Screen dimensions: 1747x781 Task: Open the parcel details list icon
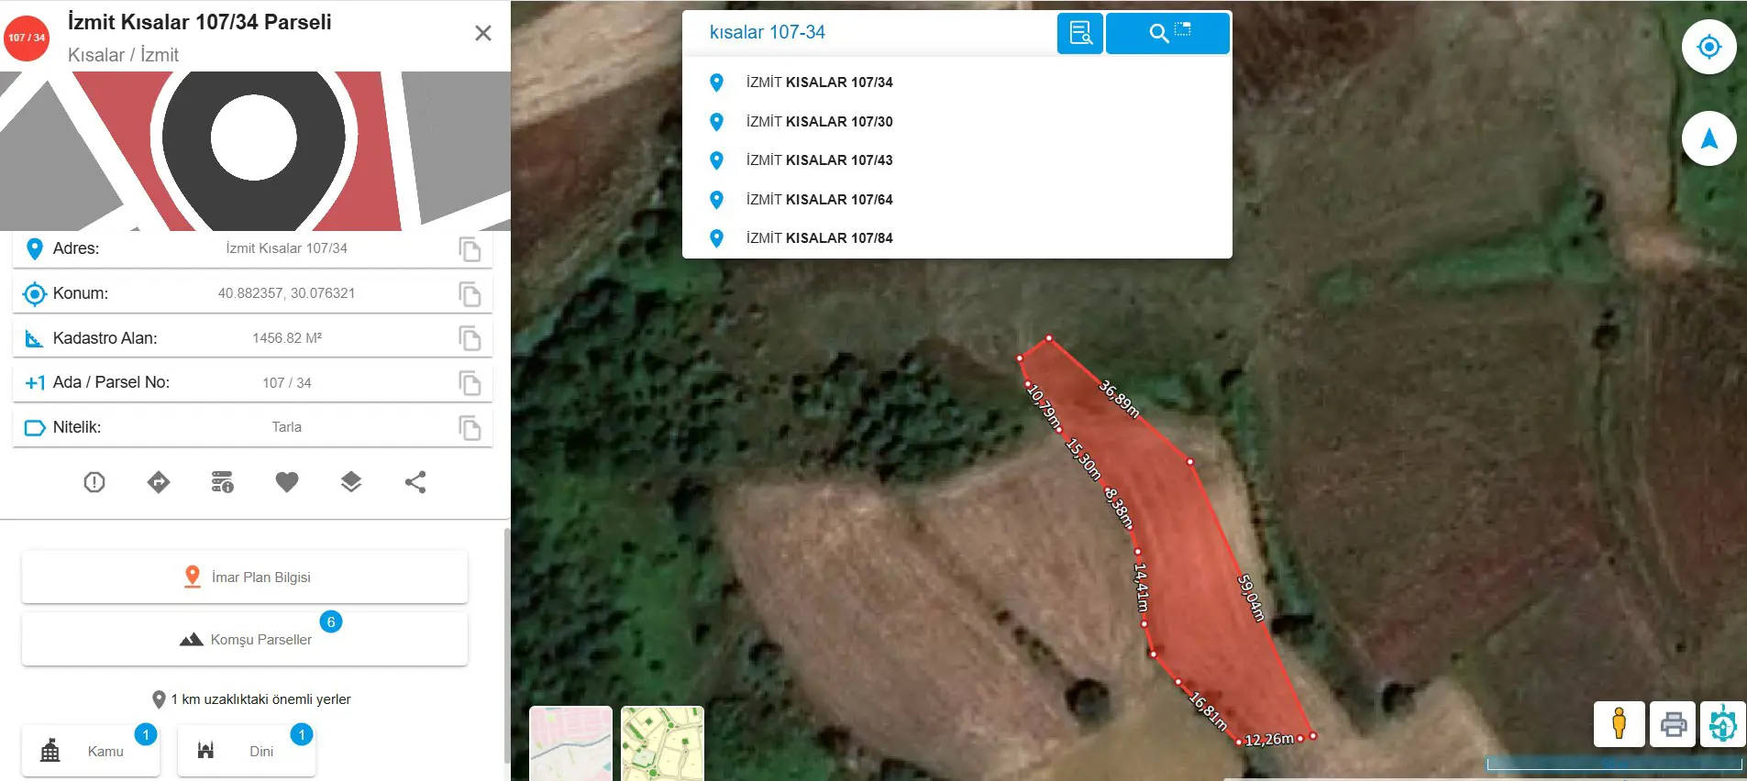223,482
